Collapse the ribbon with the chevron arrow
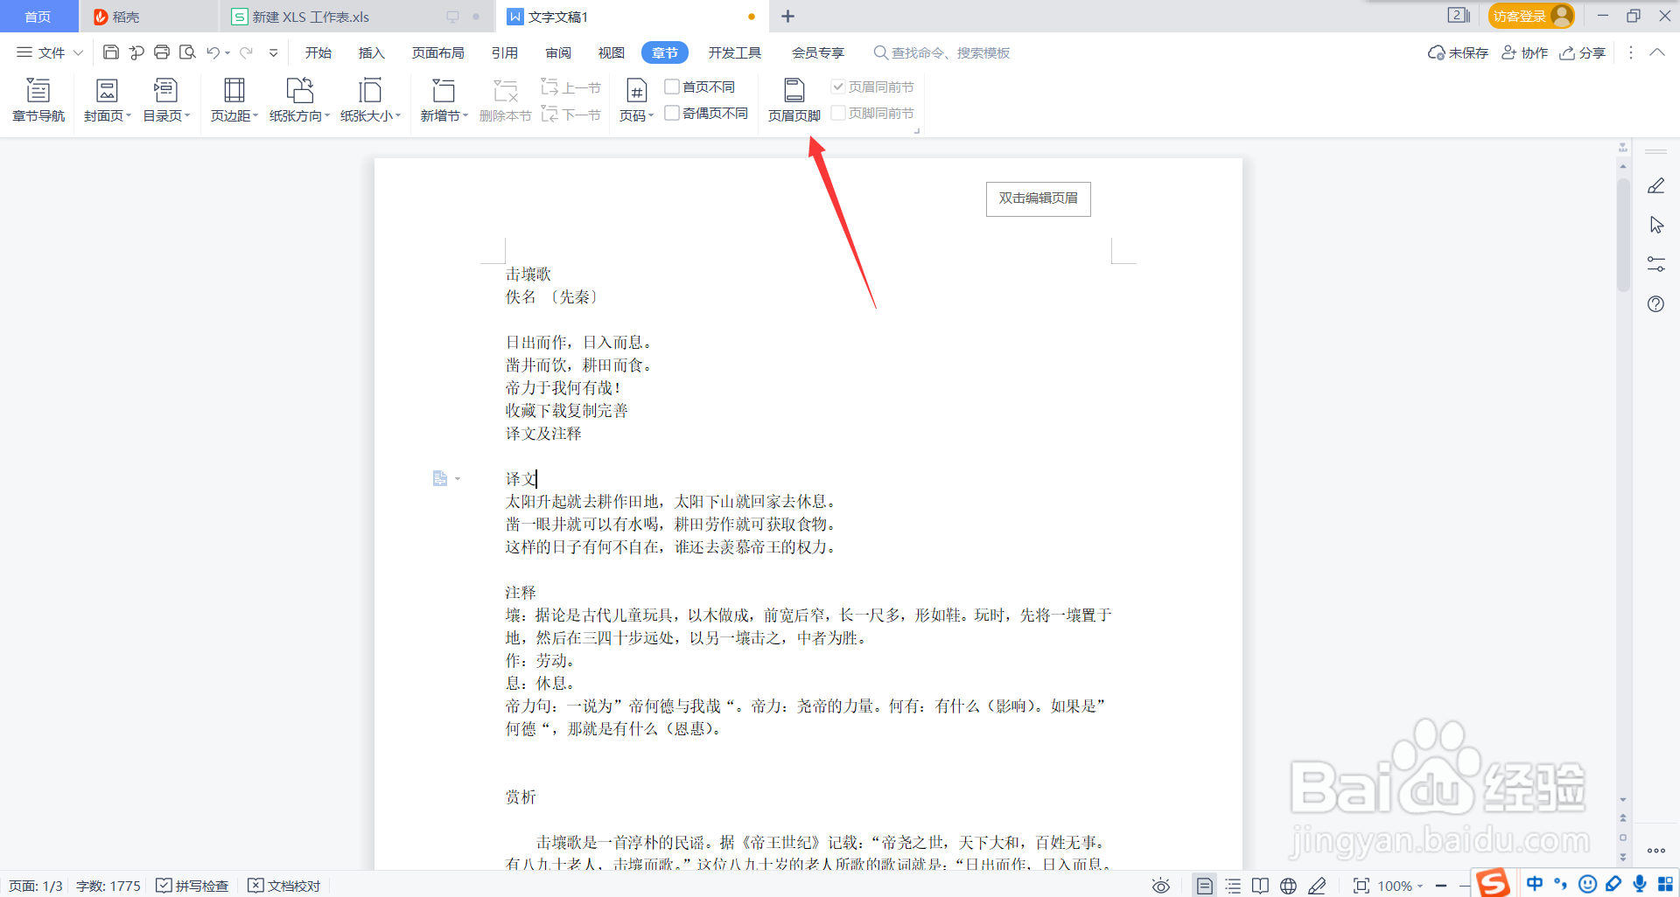1680x897 pixels. (1657, 52)
